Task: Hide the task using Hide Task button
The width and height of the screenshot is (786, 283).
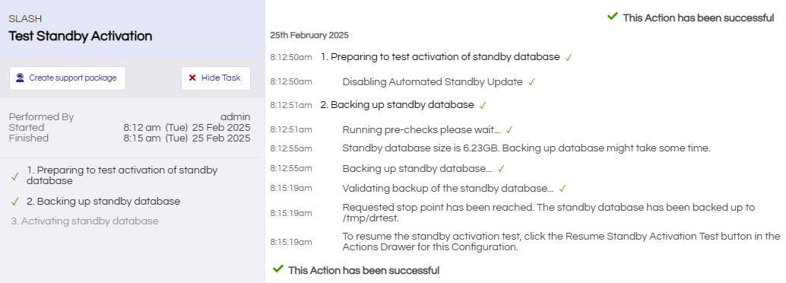Action: [216, 78]
